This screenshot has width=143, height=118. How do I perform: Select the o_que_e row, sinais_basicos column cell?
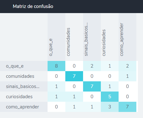point(92,66)
